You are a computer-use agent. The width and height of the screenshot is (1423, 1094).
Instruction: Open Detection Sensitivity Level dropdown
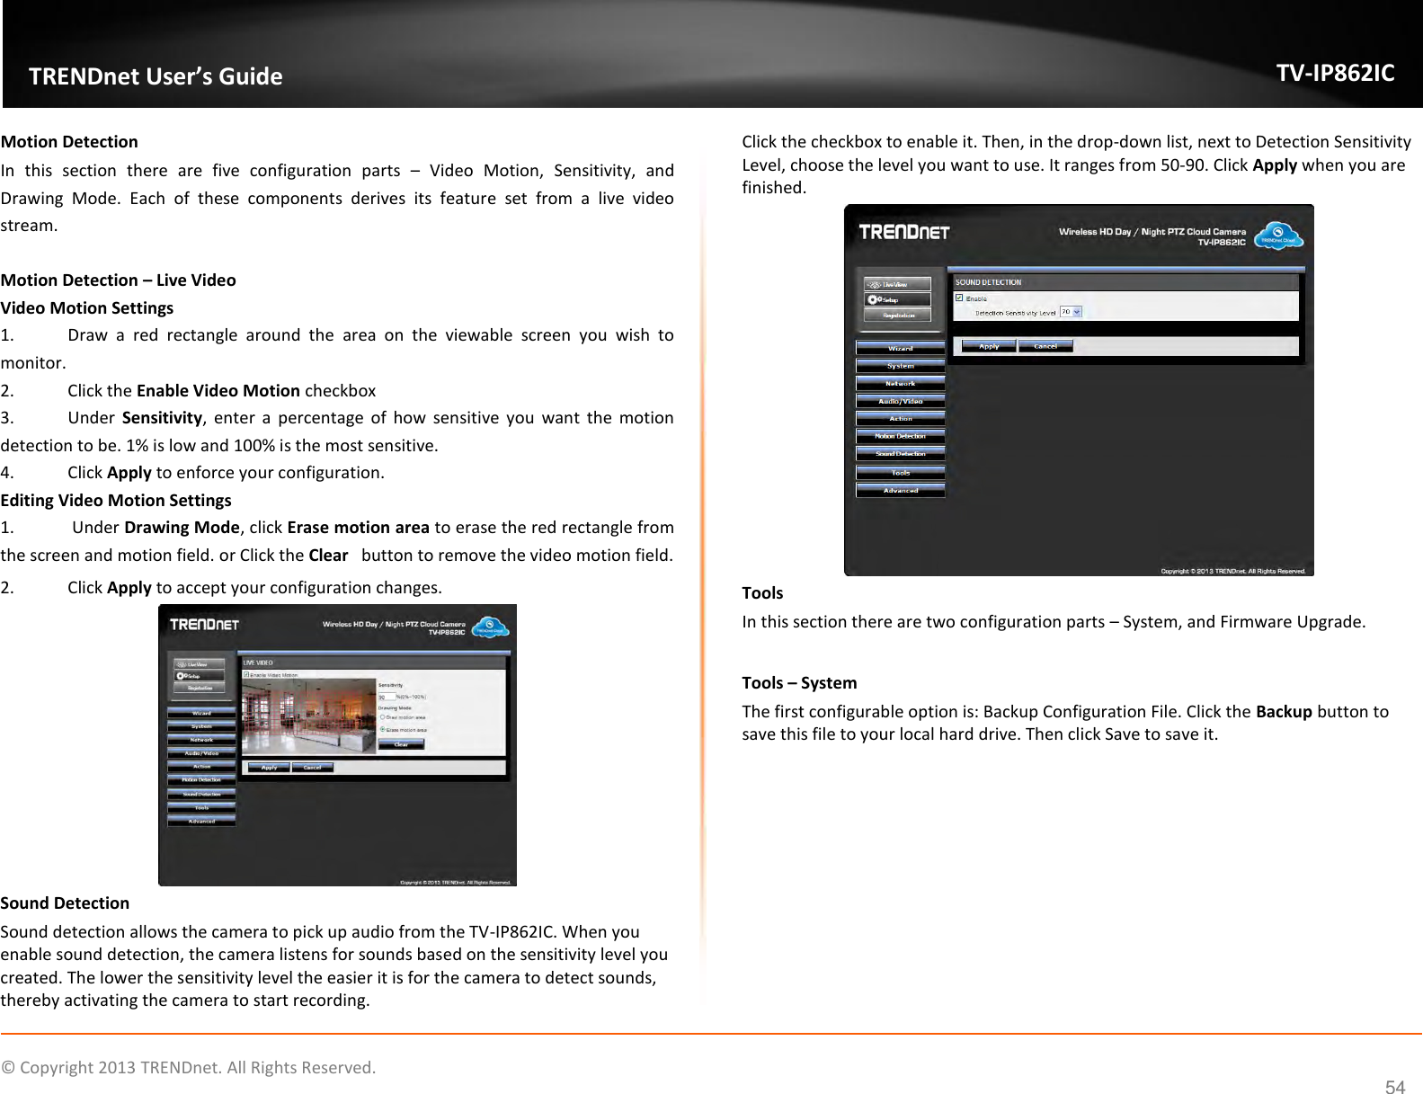[x=1071, y=312]
